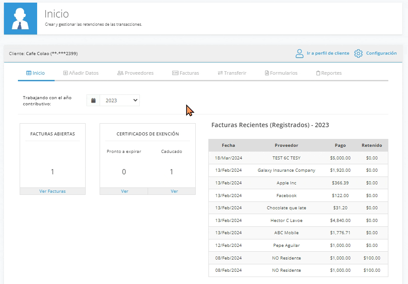Click the Proveedor column header

tap(286, 145)
